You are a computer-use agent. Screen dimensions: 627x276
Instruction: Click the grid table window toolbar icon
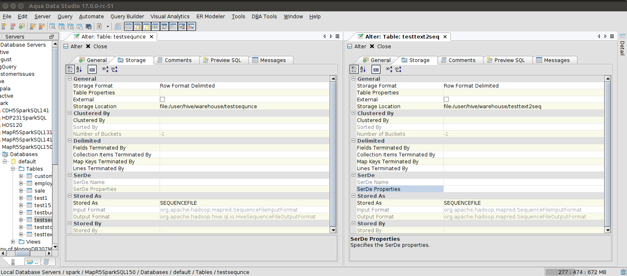pos(155,26)
